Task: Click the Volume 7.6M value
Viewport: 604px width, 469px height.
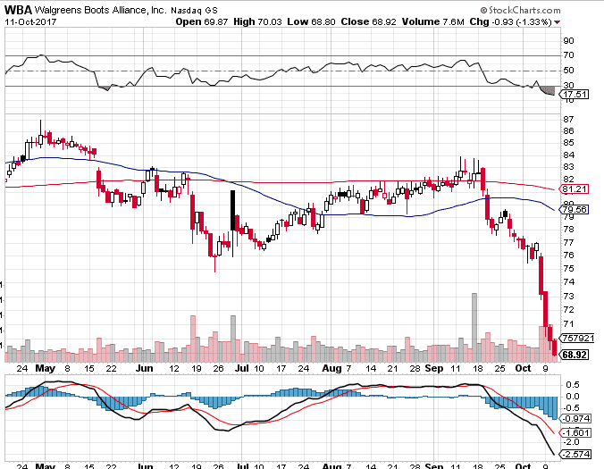Action: coord(433,21)
